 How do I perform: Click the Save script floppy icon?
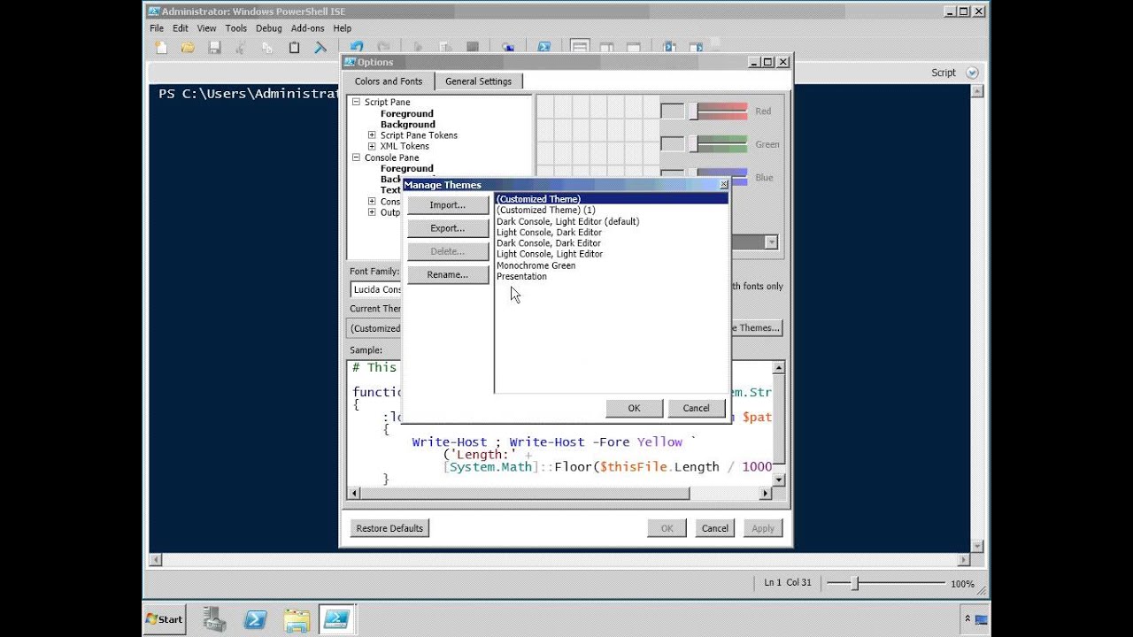point(214,48)
